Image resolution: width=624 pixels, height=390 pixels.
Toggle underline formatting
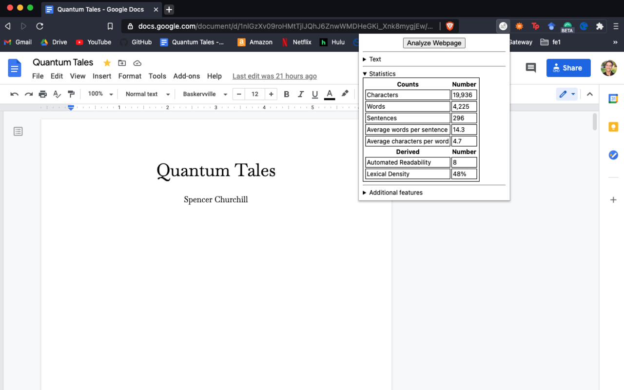tap(315, 94)
